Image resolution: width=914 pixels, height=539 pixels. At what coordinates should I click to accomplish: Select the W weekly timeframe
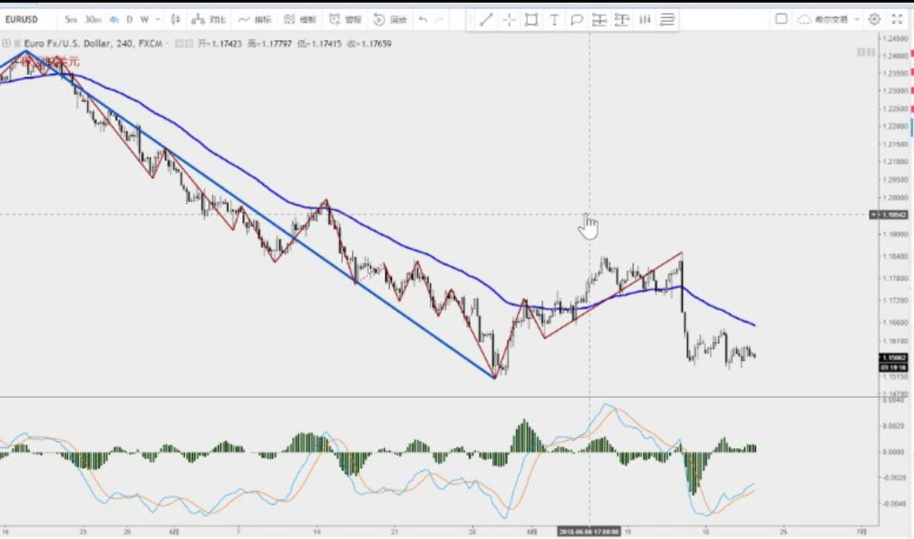(144, 19)
